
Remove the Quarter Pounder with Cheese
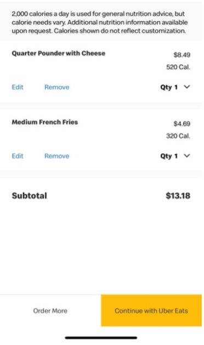[x=57, y=87]
